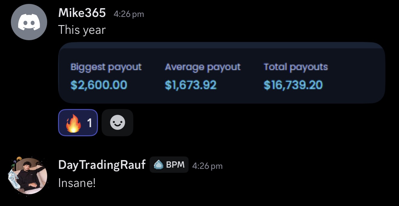Select the "Insane!" message text

pos(77,182)
